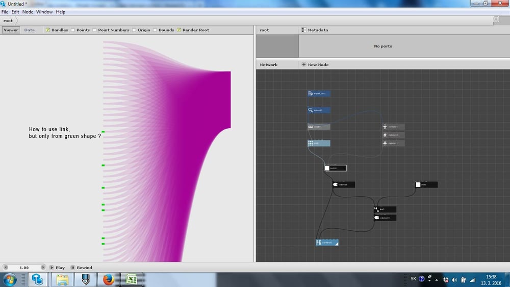
Task: Click the root breadcrumb in the address bar
Action: point(8,20)
